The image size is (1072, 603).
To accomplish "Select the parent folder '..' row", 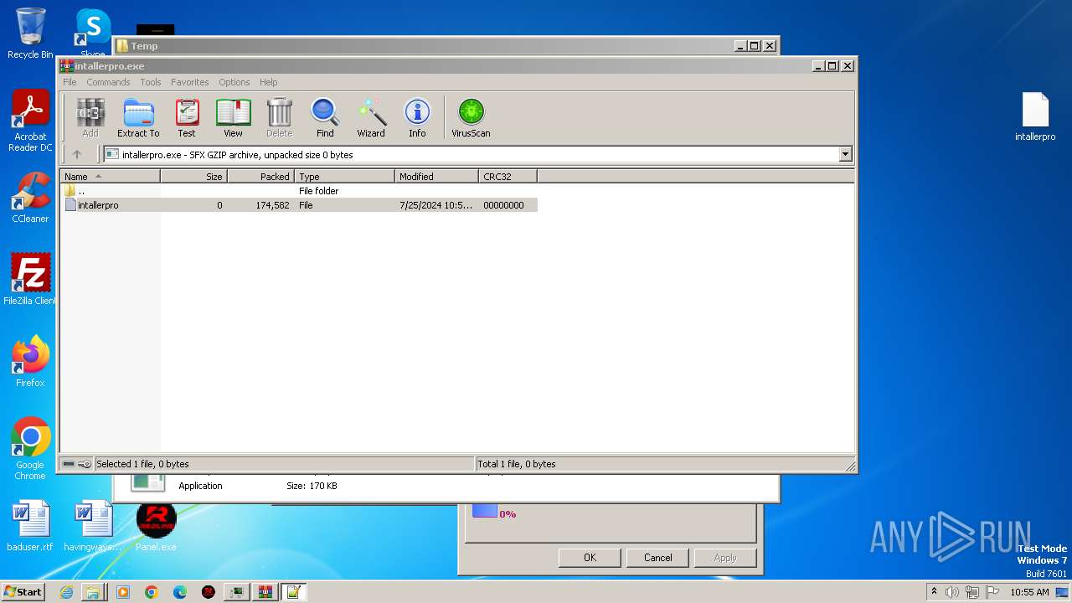I will click(x=299, y=191).
